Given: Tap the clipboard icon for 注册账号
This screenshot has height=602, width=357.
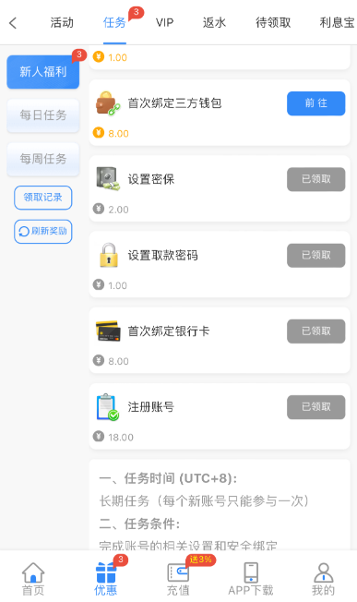Looking at the screenshot, I should tap(108, 407).
